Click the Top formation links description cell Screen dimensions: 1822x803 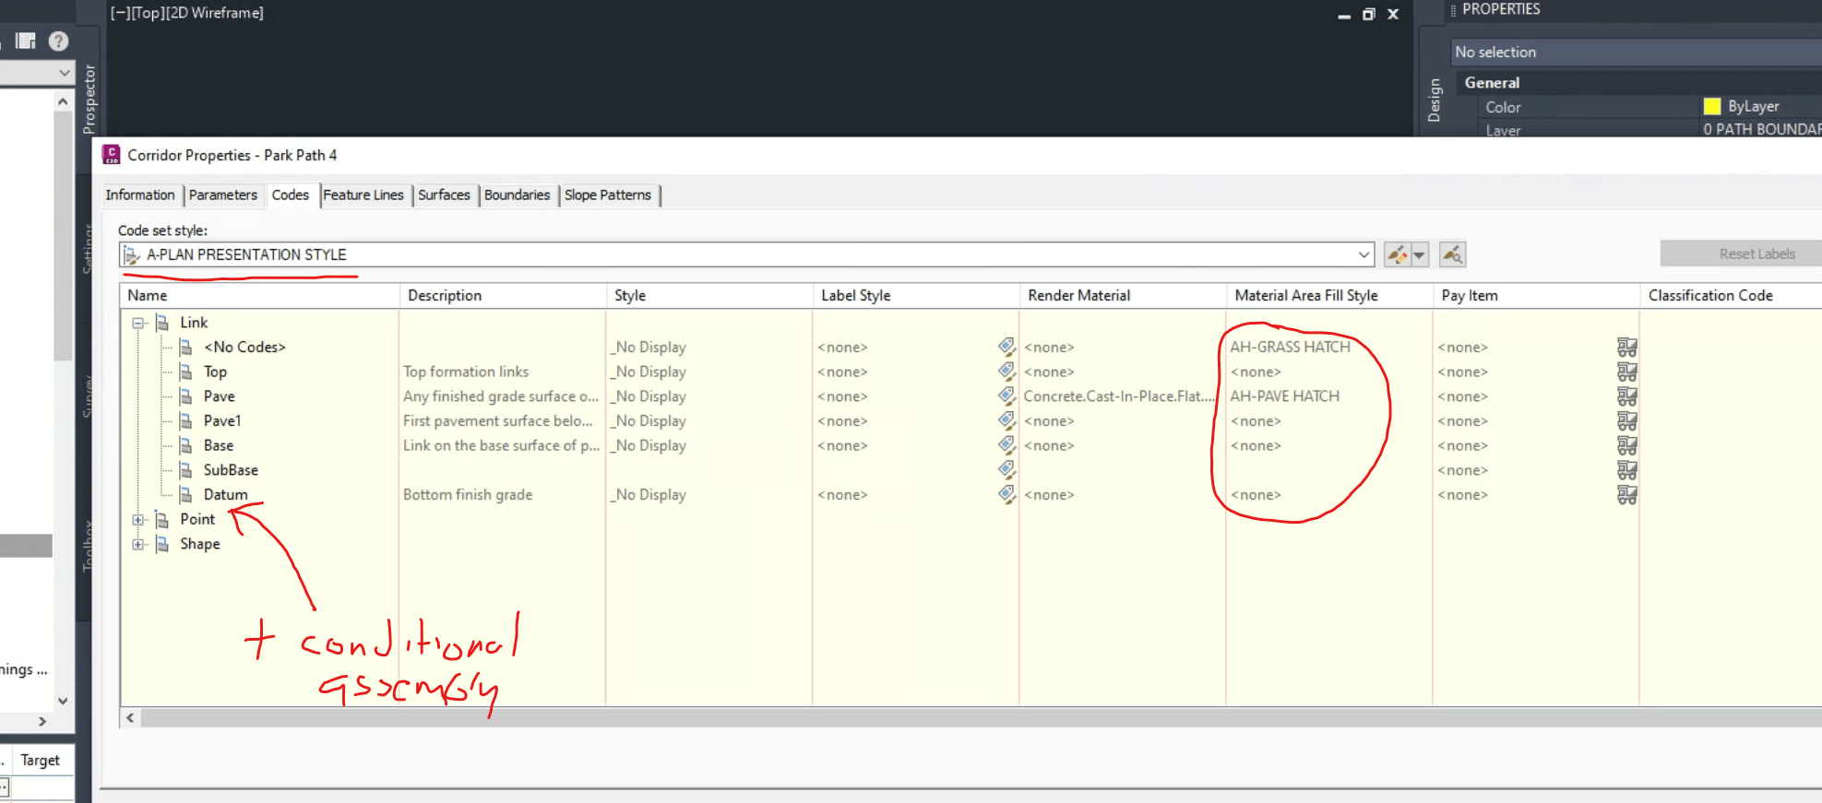pyautogui.click(x=466, y=372)
